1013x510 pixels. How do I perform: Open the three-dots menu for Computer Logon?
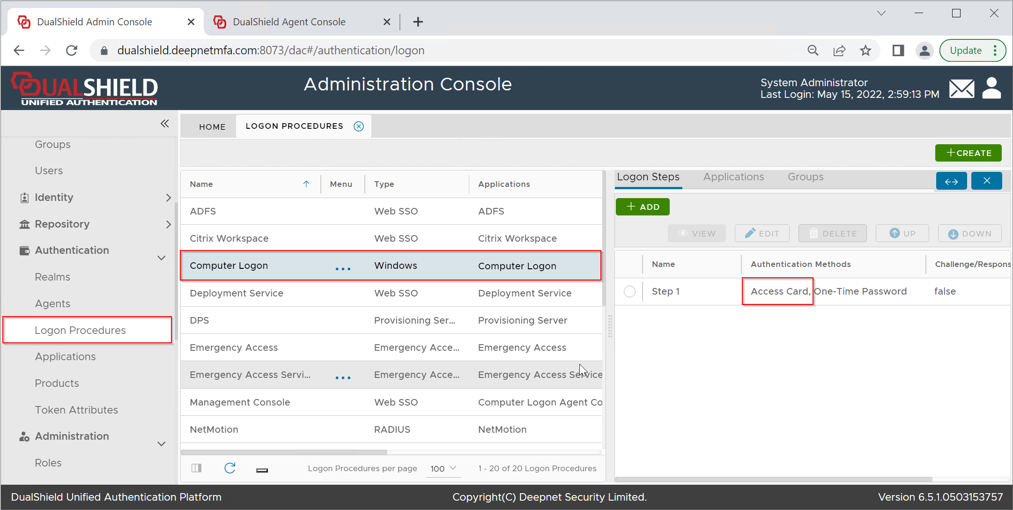point(343,268)
